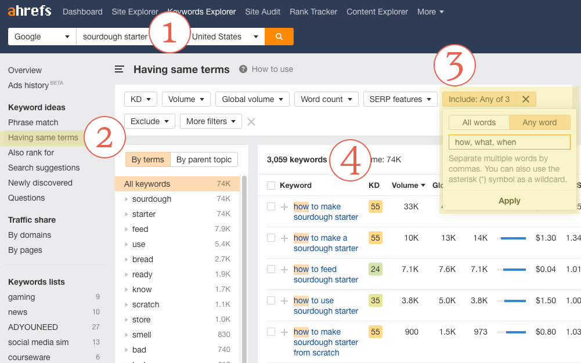Open the Questions keyword ideas link
The width and height of the screenshot is (581, 363).
point(26,198)
